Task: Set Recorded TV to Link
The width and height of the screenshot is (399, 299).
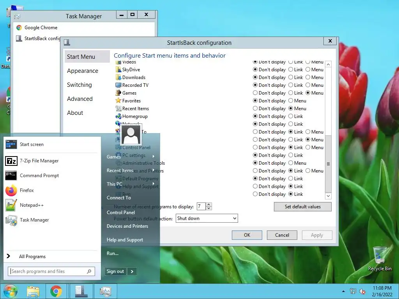Action: 291,85
